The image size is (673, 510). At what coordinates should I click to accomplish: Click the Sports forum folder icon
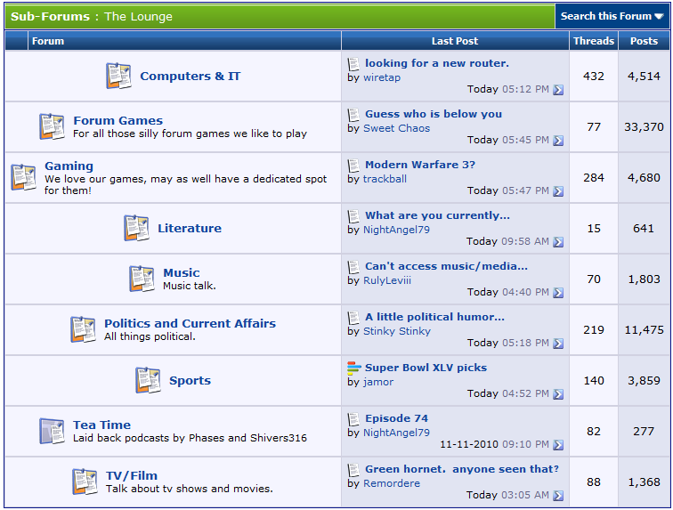point(148,380)
